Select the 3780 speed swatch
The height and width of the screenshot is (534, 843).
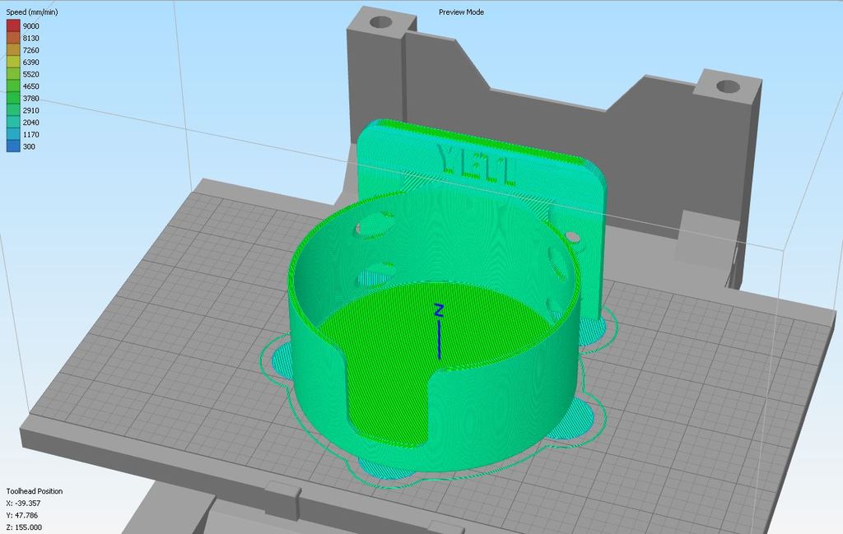click(x=12, y=98)
